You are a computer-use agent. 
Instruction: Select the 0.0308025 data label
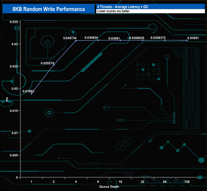[137, 38]
